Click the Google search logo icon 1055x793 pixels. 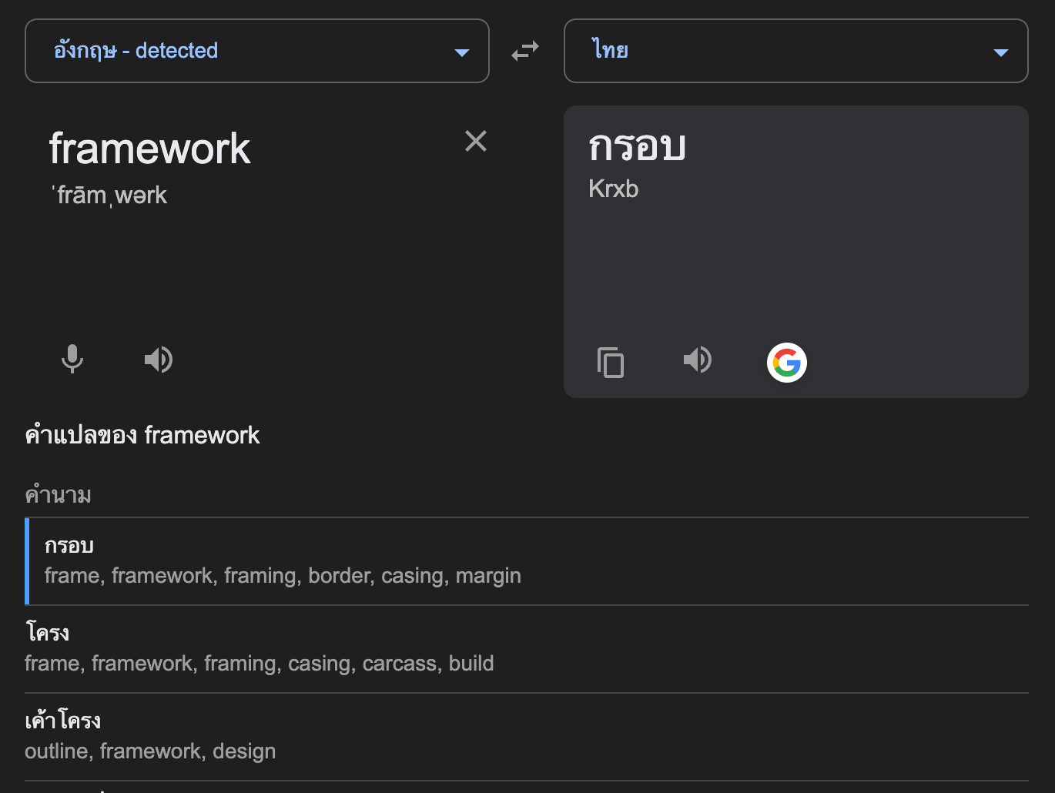click(x=786, y=363)
